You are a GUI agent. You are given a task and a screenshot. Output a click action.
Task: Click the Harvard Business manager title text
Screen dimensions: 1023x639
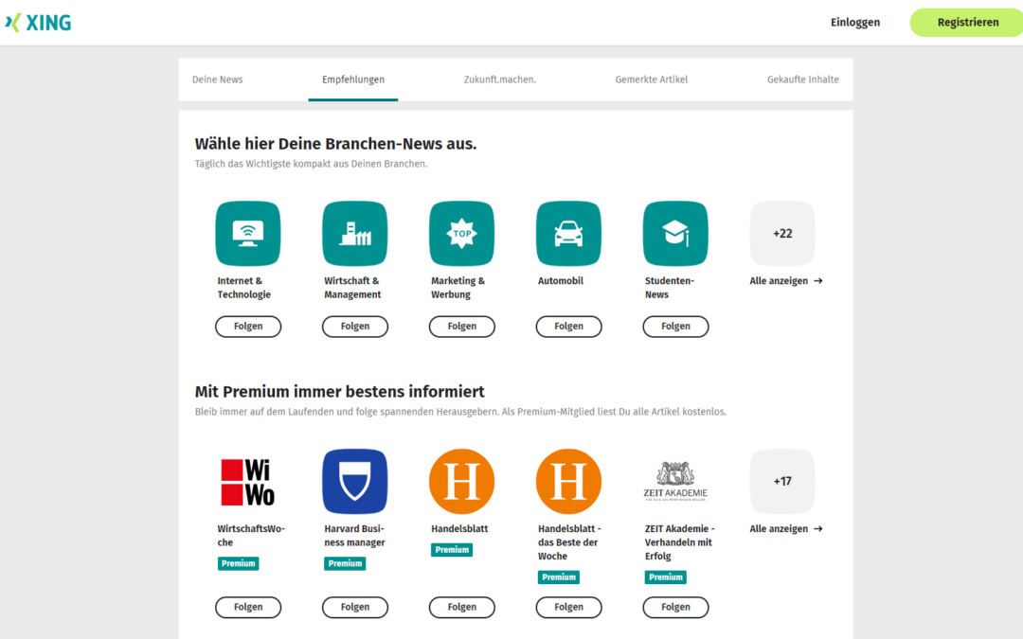click(x=355, y=535)
